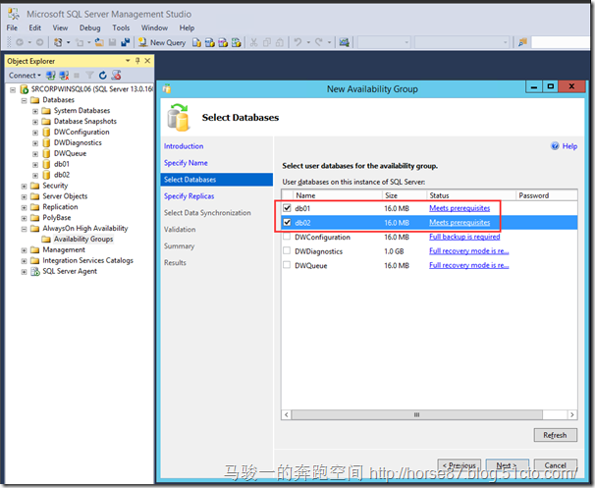Open the Connect dropdown in Object Explorer

[25, 76]
